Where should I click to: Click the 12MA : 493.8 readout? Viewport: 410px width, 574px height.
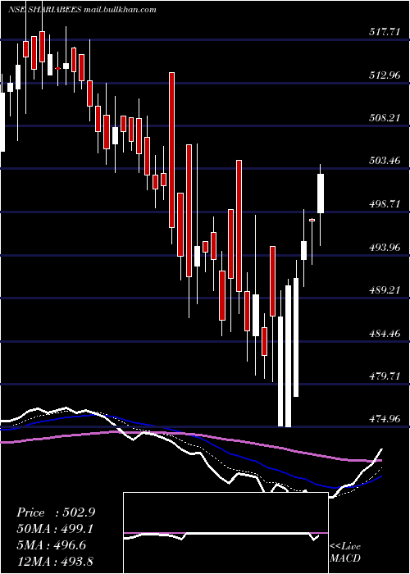pyautogui.click(x=55, y=561)
